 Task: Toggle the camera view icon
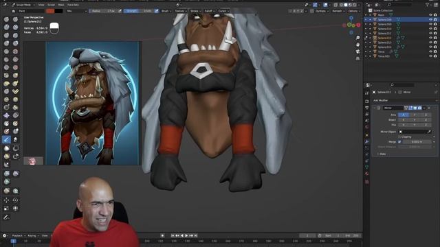tap(357, 51)
